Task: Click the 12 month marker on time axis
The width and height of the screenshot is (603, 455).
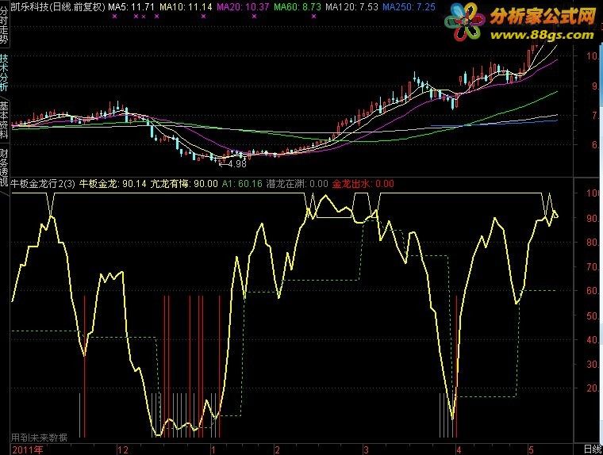Action: click(123, 450)
